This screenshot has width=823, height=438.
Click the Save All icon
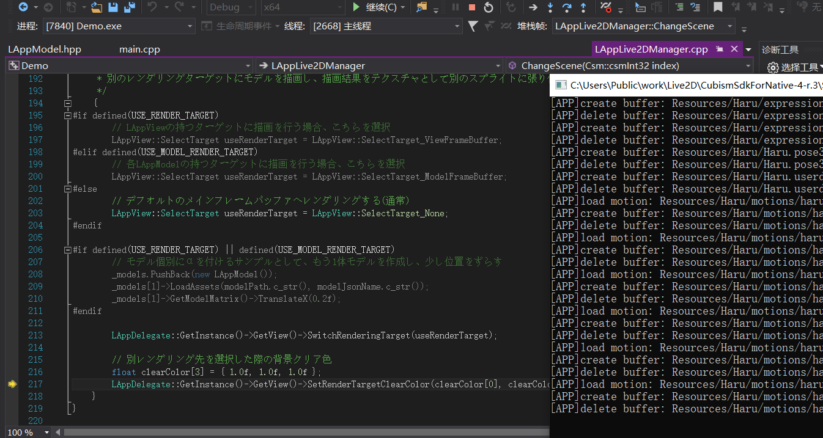point(129,7)
